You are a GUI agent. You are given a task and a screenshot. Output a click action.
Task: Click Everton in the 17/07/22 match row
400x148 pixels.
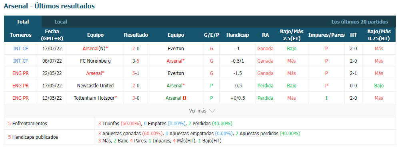pos(176,49)
